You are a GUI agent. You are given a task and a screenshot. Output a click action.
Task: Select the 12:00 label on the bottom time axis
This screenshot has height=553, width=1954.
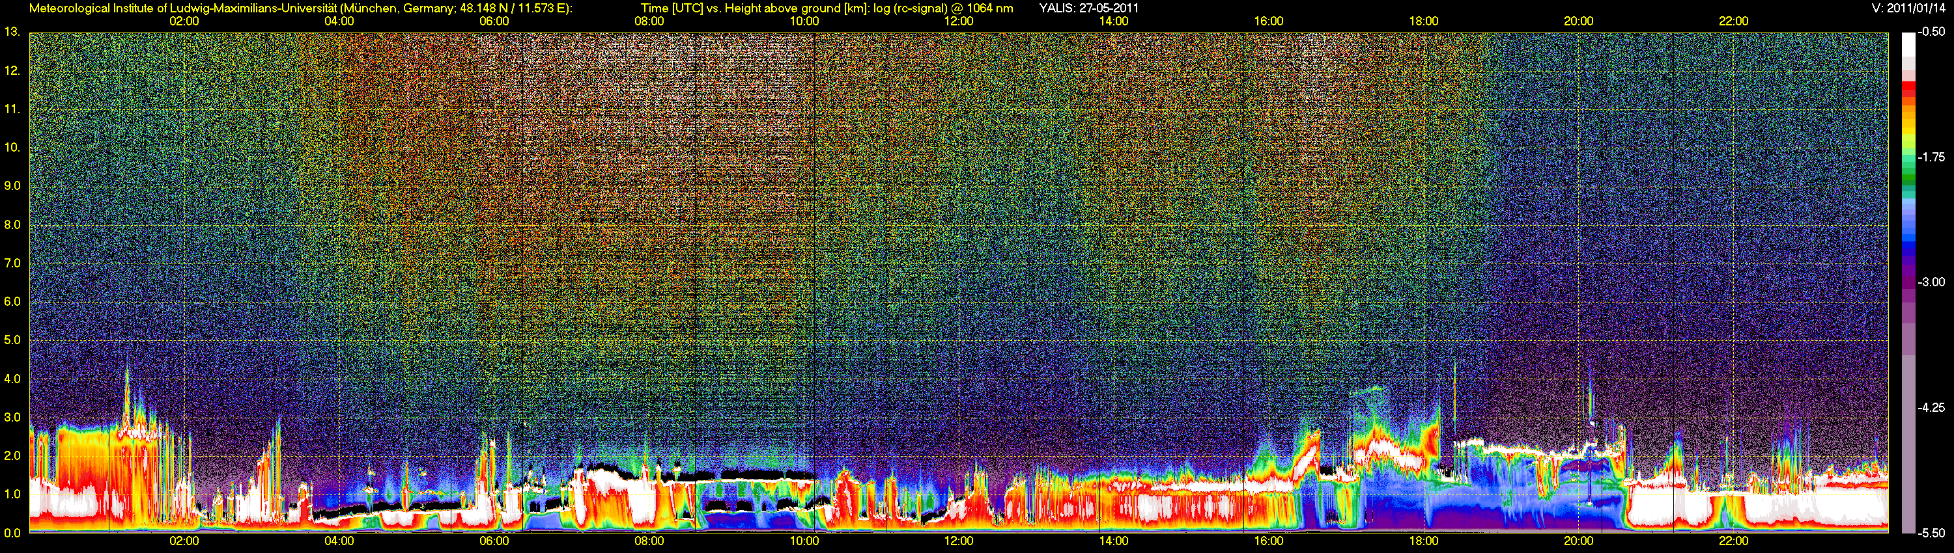tap(959, 541)
